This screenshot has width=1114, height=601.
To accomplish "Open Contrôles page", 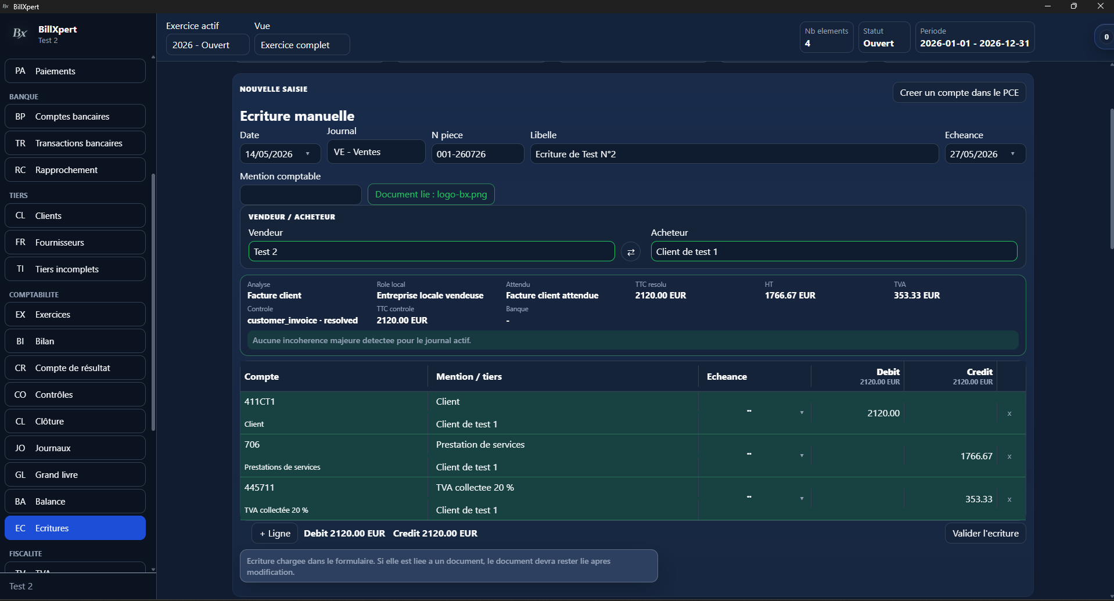I will click(75, 394).
